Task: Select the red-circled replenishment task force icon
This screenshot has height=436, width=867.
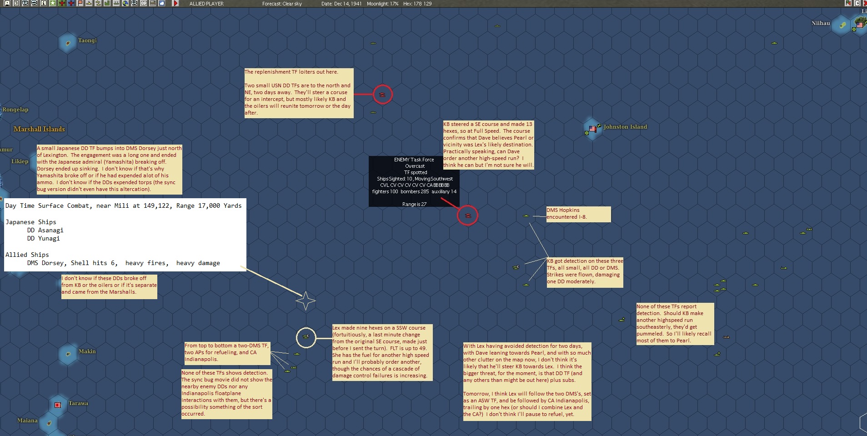Action: [383, 95]
